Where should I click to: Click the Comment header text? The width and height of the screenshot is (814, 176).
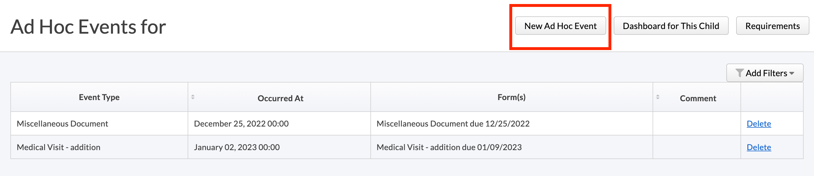[x=698, y=98]
